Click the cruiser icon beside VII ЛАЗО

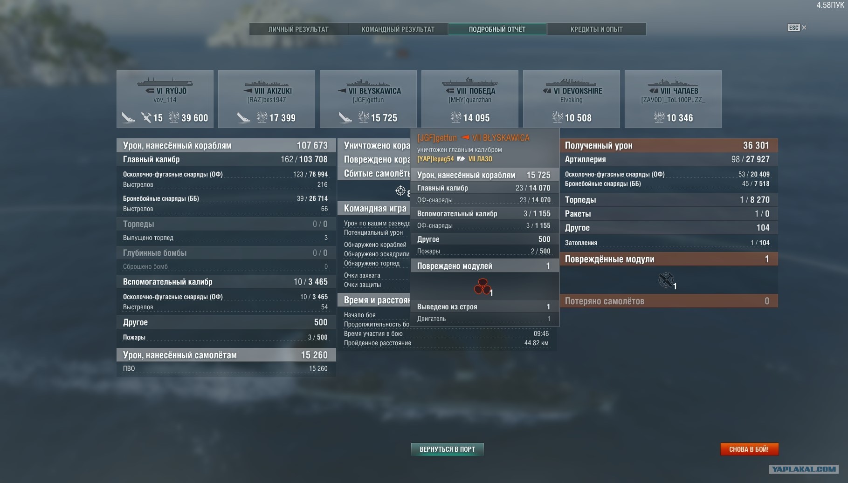[x=461, y=159]
